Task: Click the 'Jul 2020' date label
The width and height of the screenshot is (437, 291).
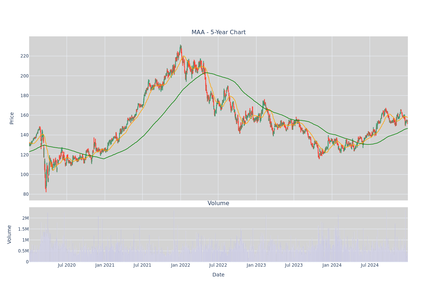Action: (67, 265)
